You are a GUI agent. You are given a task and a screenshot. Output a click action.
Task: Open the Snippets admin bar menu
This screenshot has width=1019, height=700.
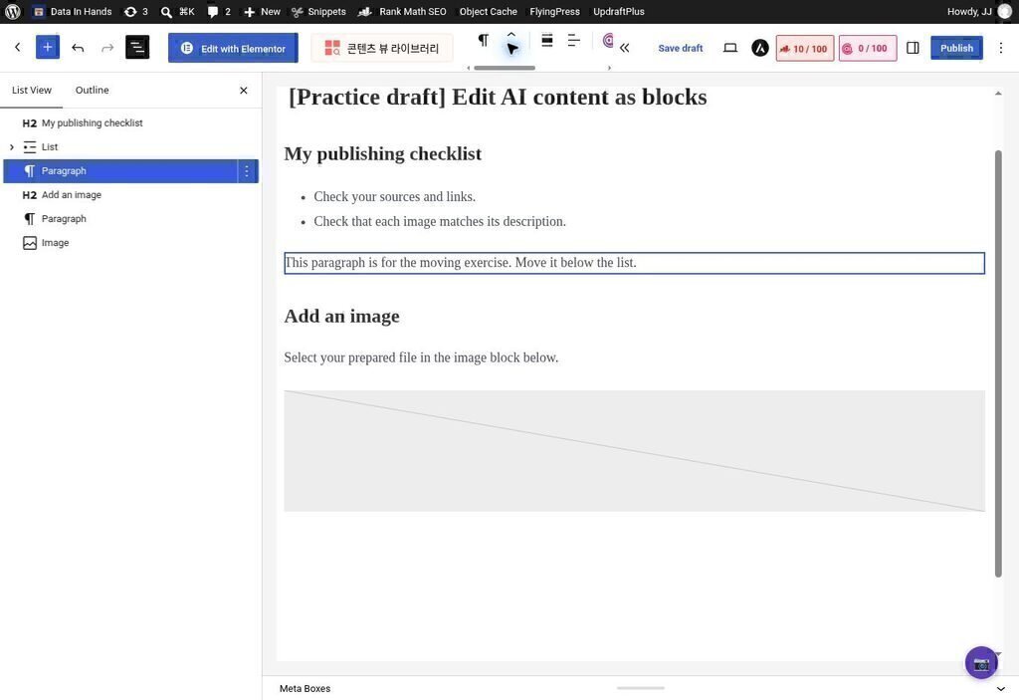pos(318,12)
